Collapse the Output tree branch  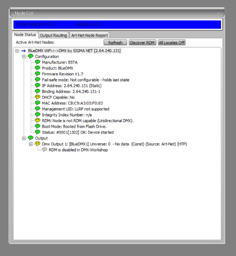[24, 138]
